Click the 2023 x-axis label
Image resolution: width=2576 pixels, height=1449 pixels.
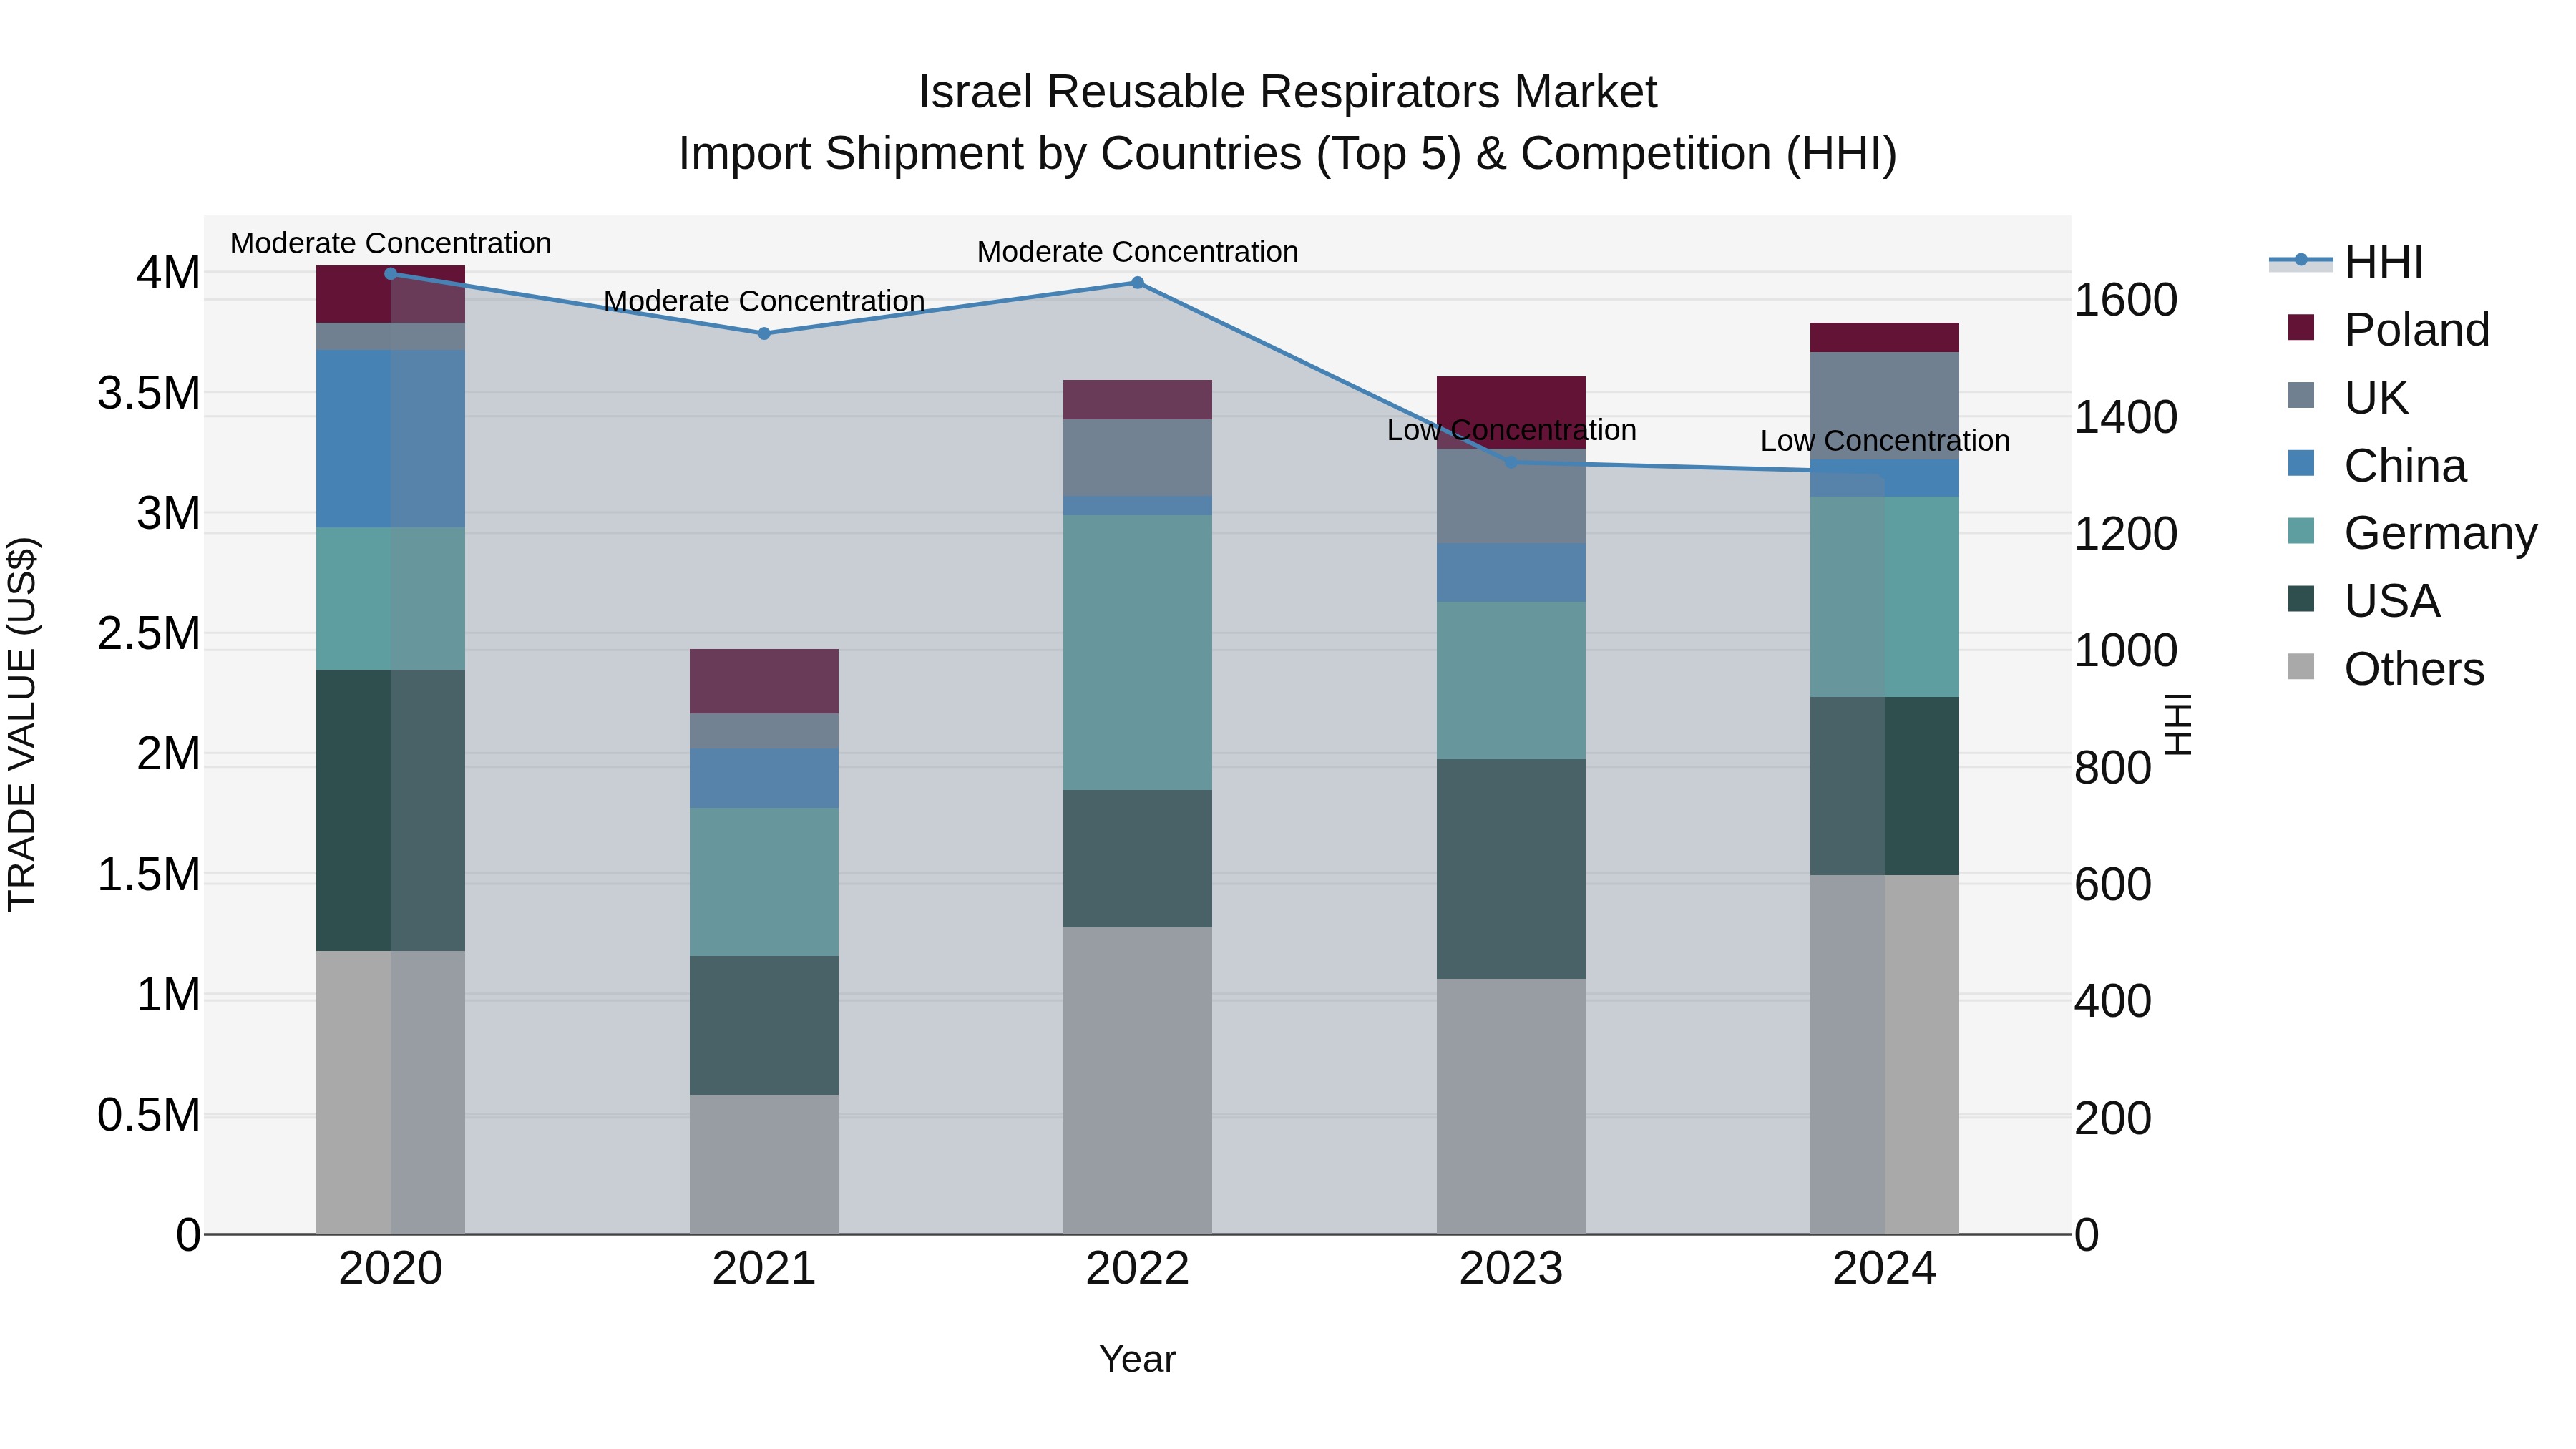[x=1511, y=1268]
